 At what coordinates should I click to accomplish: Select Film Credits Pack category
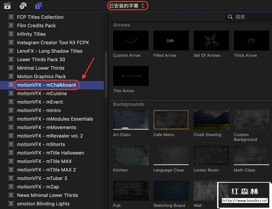tap(36, 26)
